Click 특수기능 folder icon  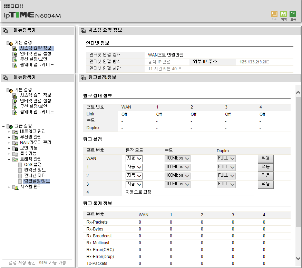click(x=15, y=154)
